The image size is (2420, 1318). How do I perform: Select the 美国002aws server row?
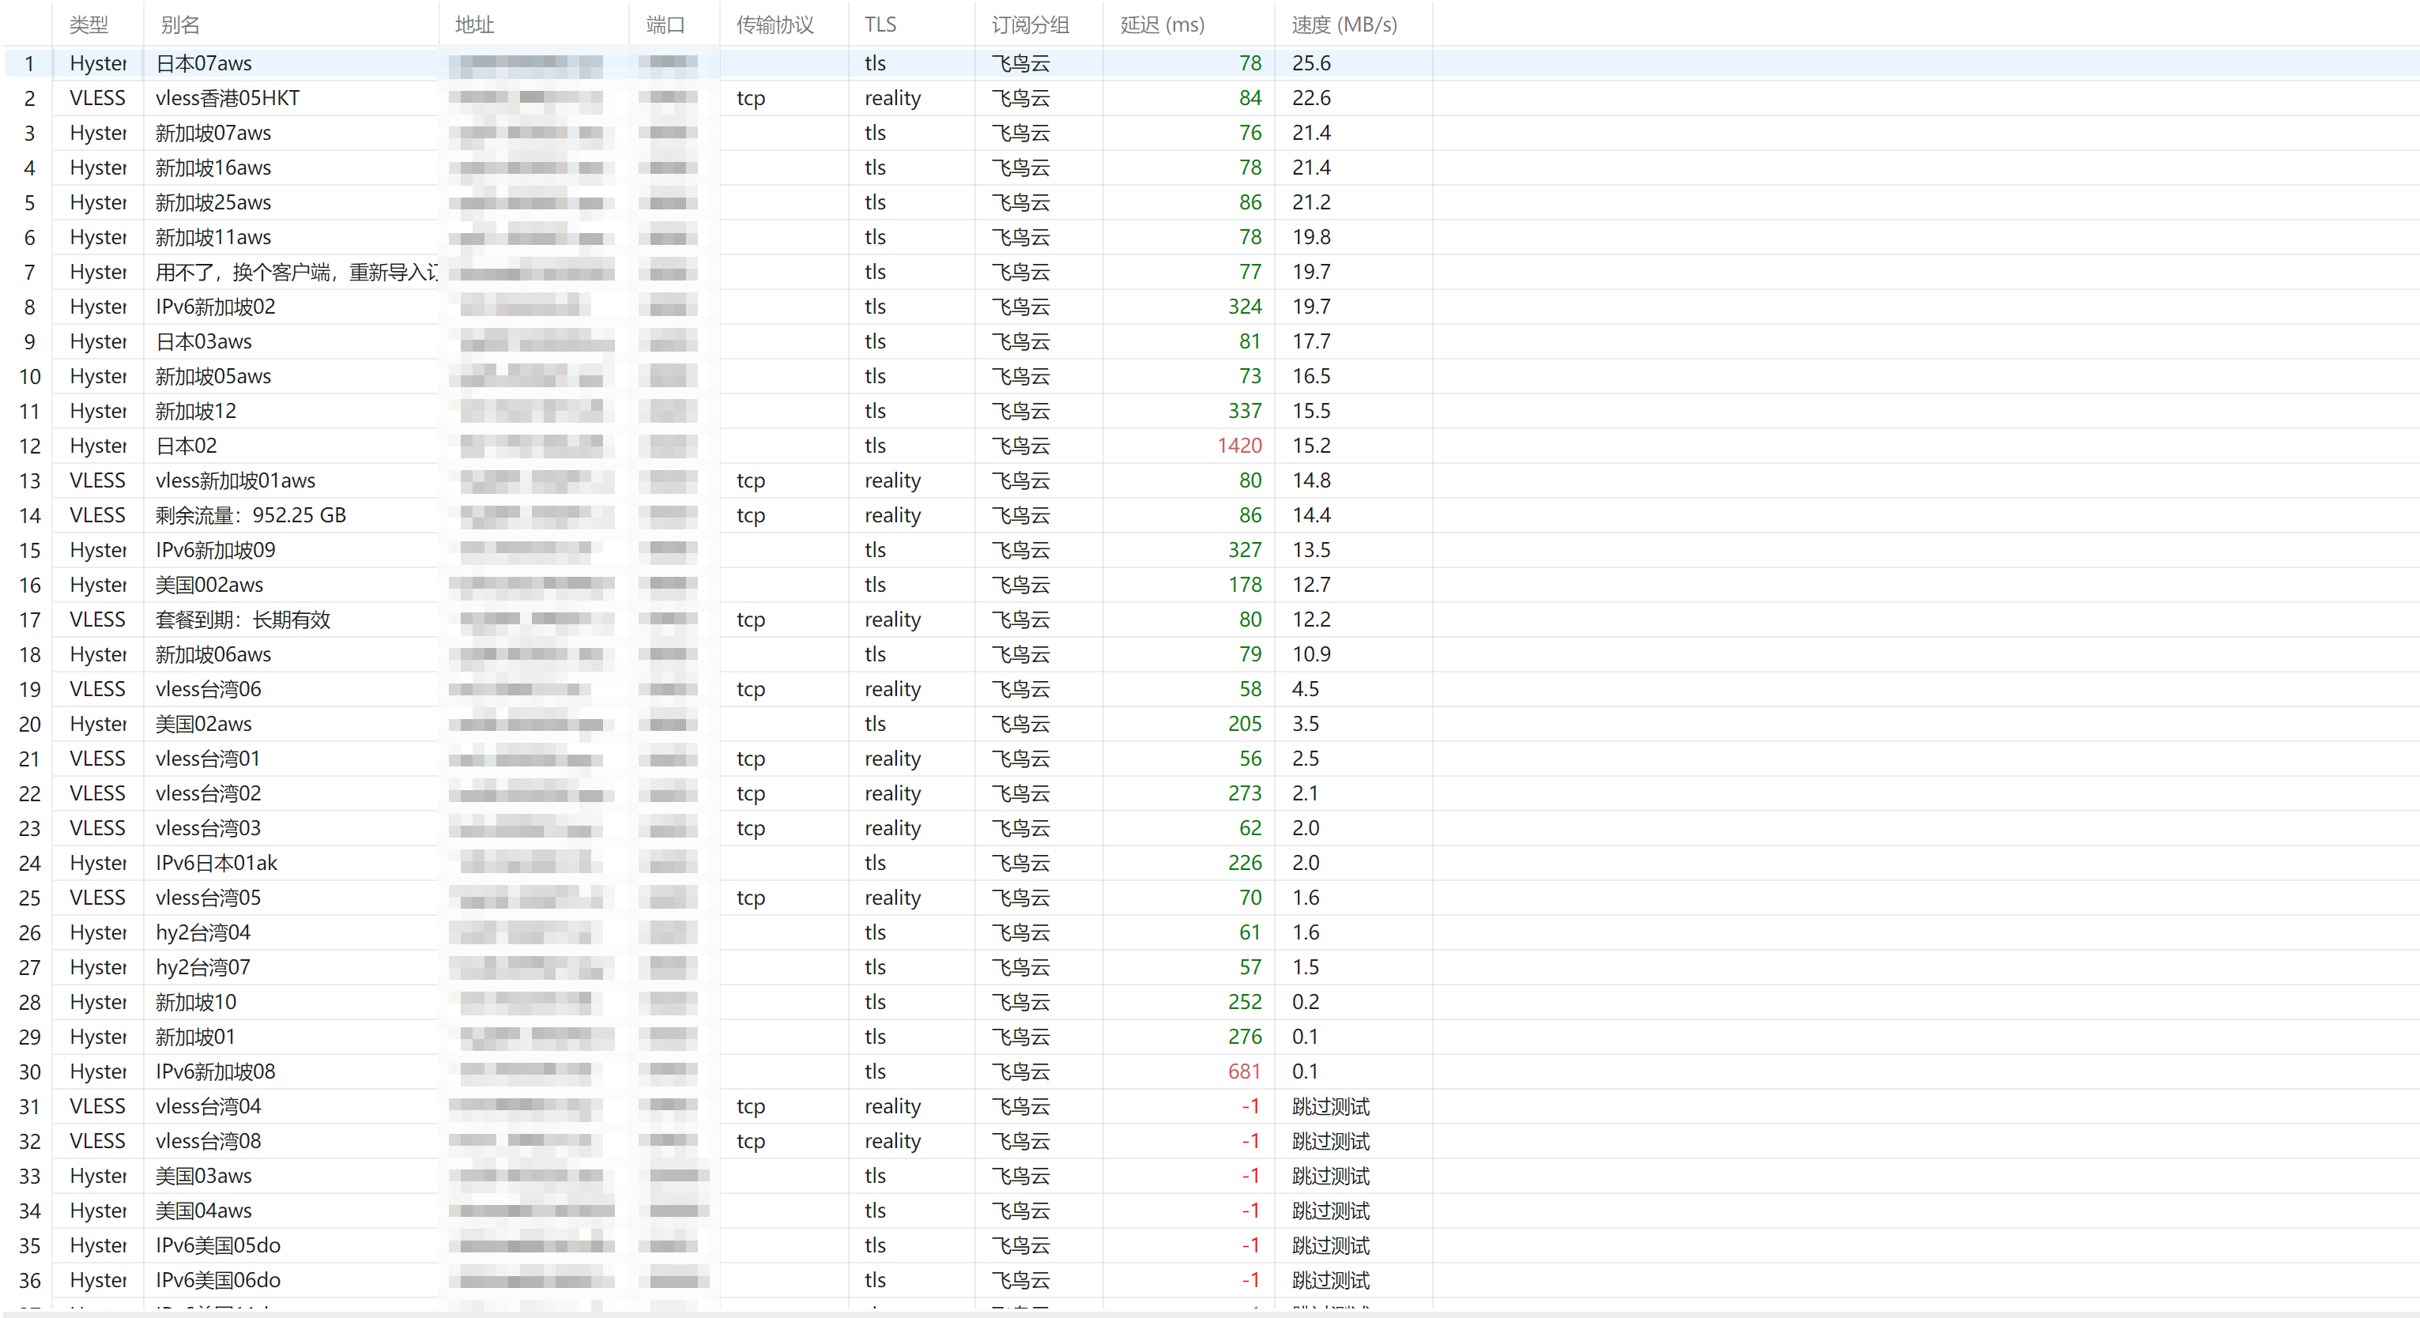1210,584
